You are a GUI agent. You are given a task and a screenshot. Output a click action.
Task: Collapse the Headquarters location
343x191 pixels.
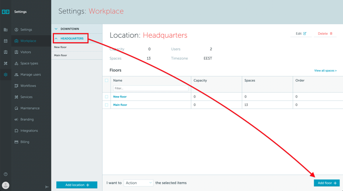pyautogui.click(x=71, y=38)
